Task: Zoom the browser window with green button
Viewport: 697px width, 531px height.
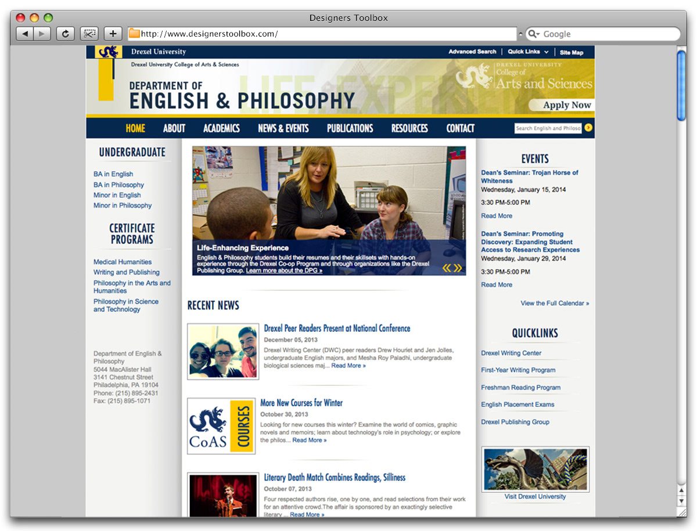Action: click(x=48, y=18)
